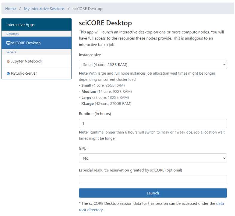Choose RStudio-Server label in the sidebar

pyautogui.click(x=24, y=73)
